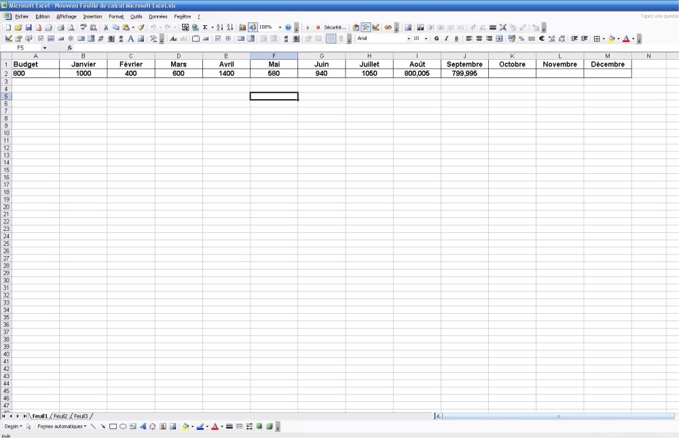Click the Euro currency format icon
Image resolution: width=679 pixels, height=438 pixels.
[x=541, y=39]
